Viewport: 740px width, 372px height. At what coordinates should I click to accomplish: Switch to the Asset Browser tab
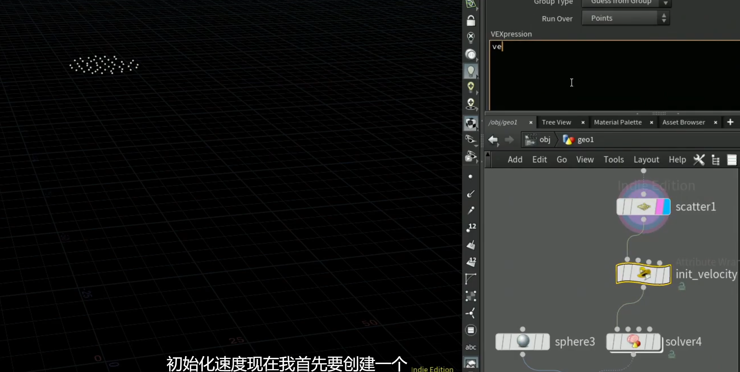point(683,122)
